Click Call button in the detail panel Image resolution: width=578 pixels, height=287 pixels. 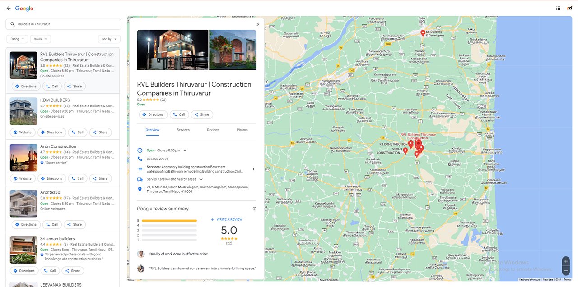click(x=179, y=114)
